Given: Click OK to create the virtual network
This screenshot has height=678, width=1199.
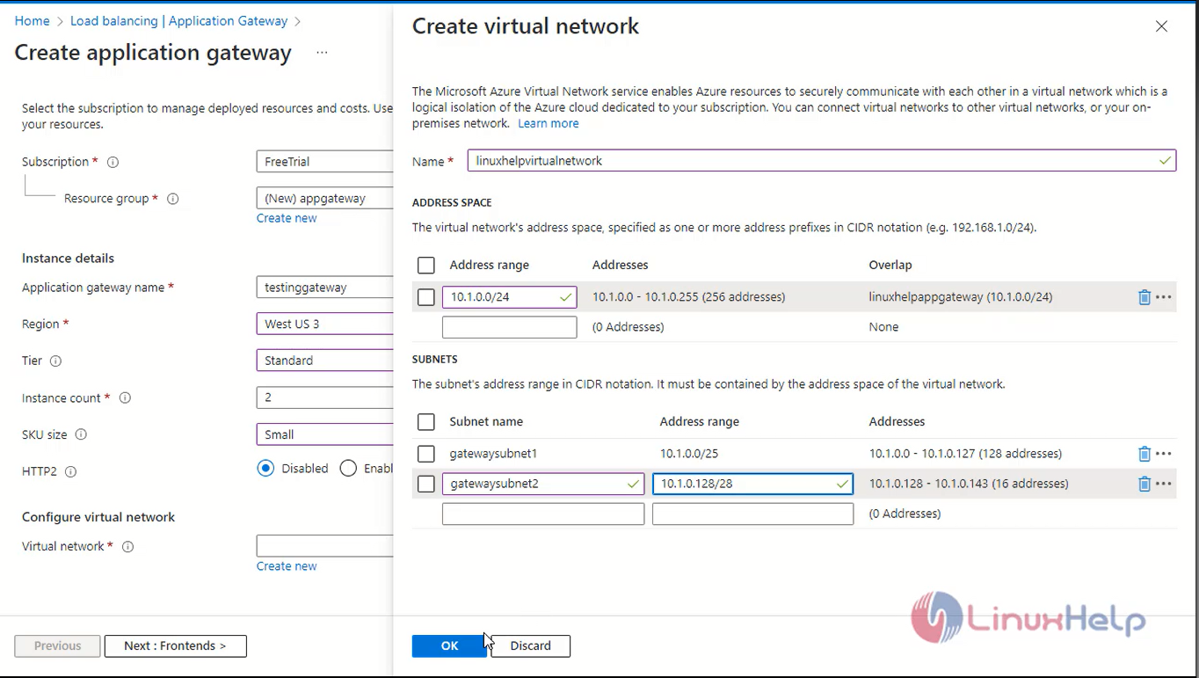Looking at the screenshot, I should [x=449, y=645].
